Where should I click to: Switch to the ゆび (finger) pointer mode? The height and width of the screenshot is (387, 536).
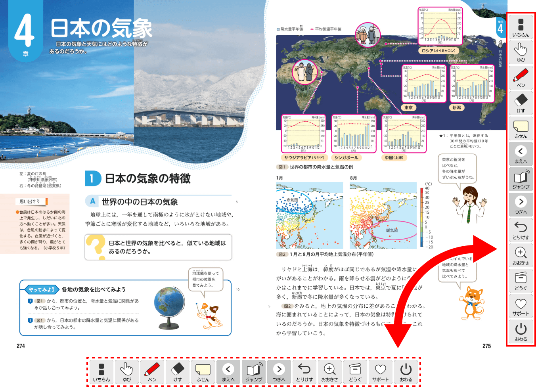(521, 53)
